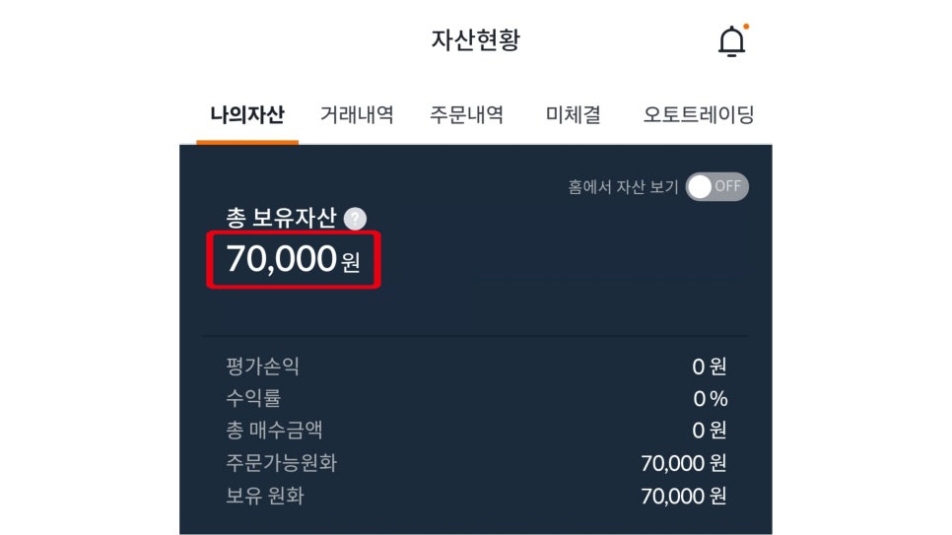Open the notifications bell
This screenshot has width=952, height=535.
coord(731,41)
